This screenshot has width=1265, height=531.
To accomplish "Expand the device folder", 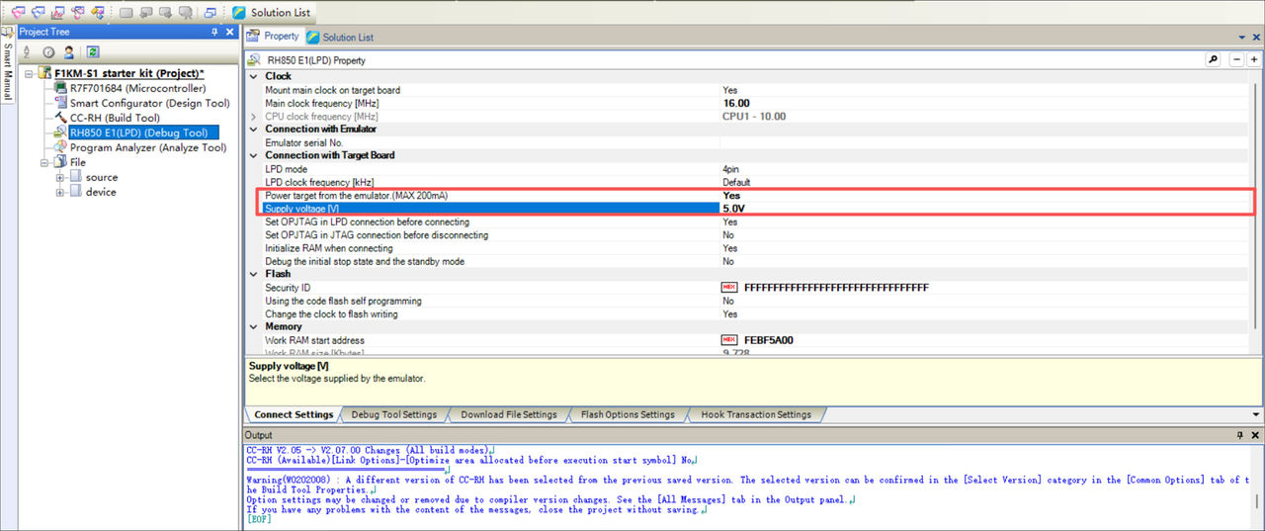I will pyautogui.click(x=60, y=192).
